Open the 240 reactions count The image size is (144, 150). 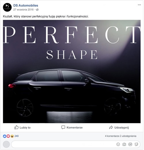tap(16, 136)
